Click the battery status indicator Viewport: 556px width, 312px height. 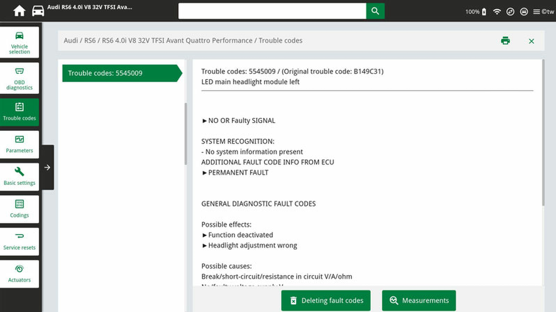click(484, 12)
